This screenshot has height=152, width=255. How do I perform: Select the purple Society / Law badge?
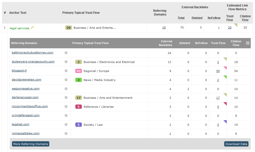pyautogui.click(x=79, y=125)
